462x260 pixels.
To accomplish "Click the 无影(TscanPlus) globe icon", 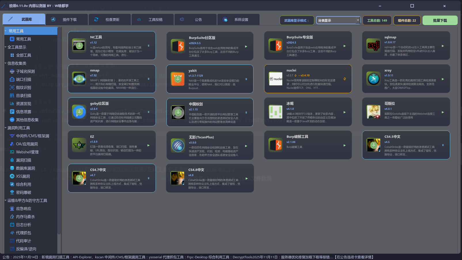I will point(178,146).
